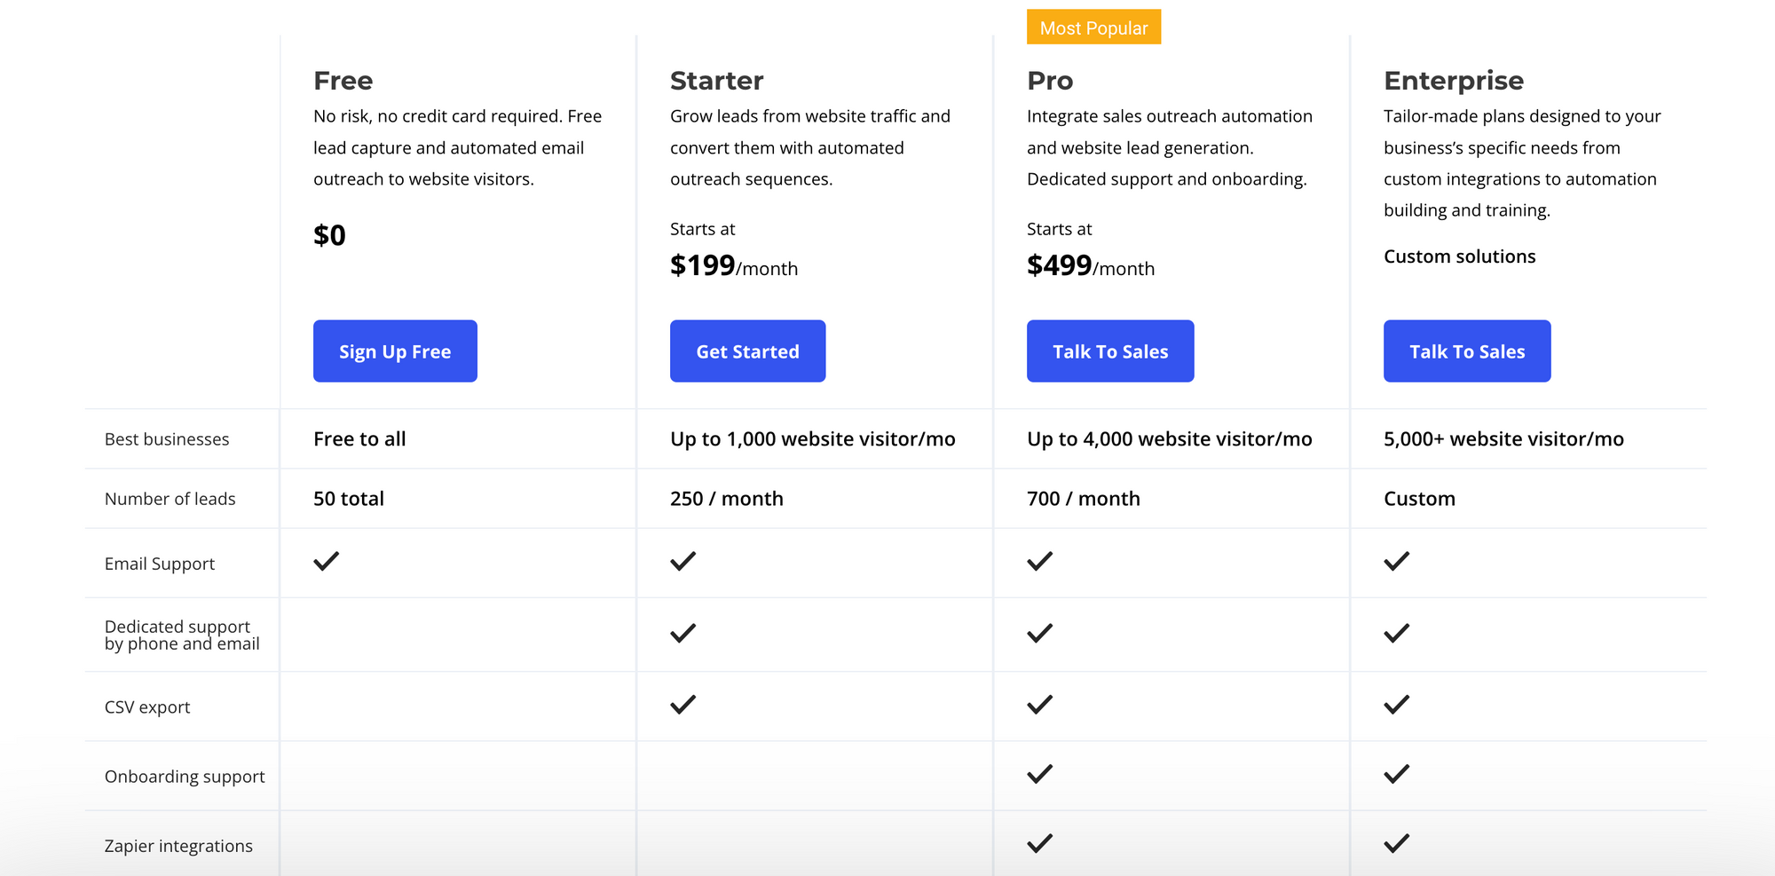The width and height of the screenshot is (1775, 876).
Task: Click Talk To Sales under Enterprise
Action: [1467, 351]
